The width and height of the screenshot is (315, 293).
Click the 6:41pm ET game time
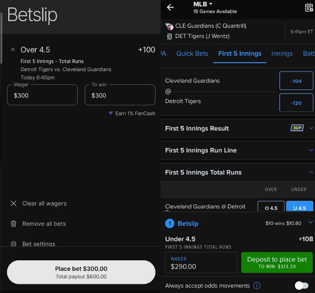pos(302,31)
